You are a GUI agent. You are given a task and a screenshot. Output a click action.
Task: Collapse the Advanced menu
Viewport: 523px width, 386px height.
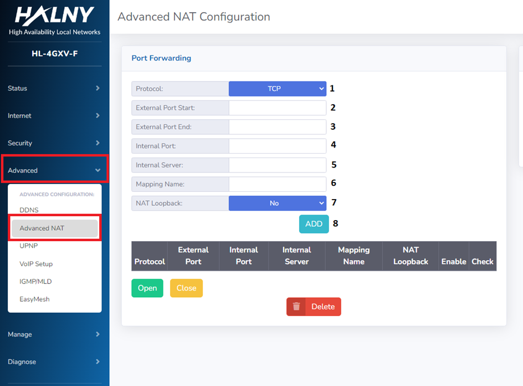click(55, 170)
